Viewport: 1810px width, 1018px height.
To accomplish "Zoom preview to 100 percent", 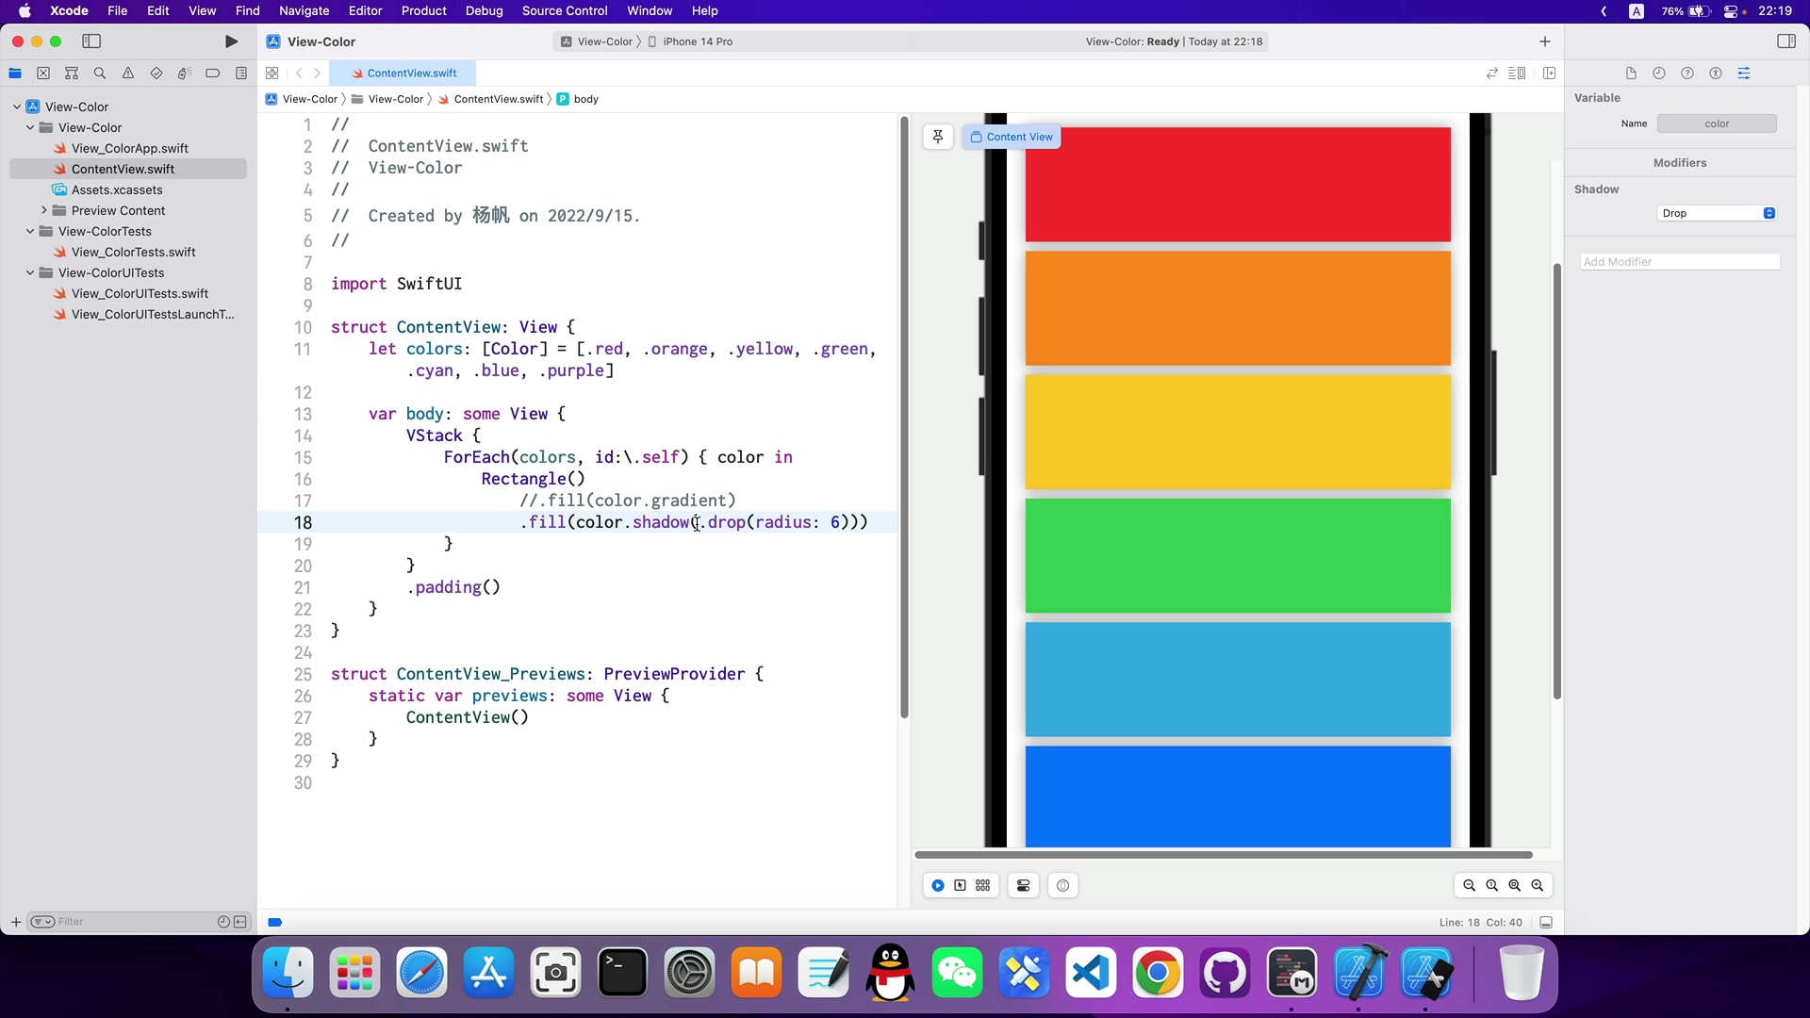I will click(x=1491, y=886).
